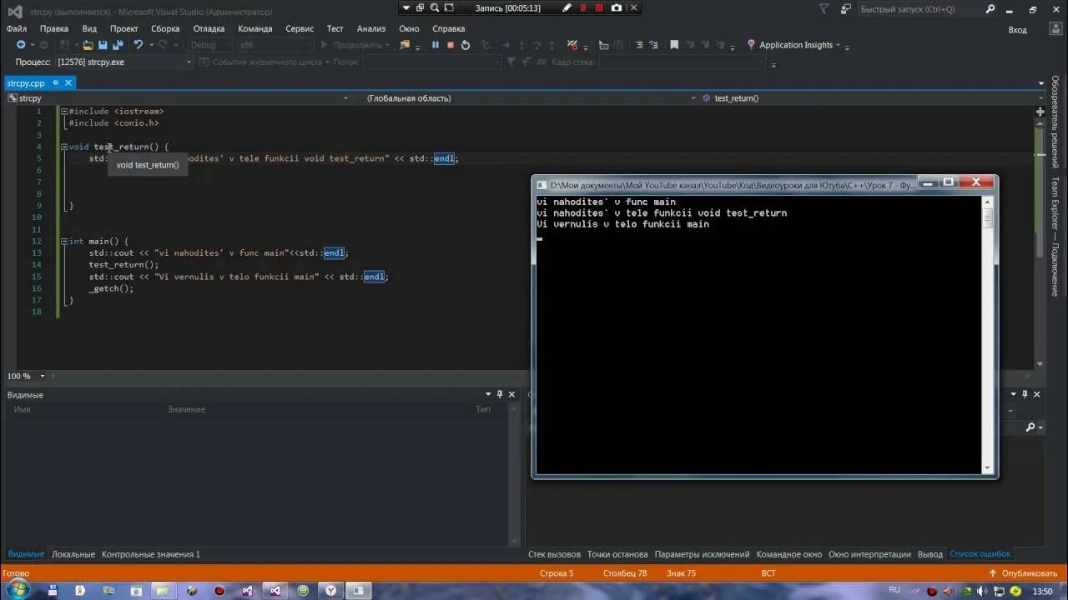Open Глобальная область scope dropdown
Image resolution: width=1068 pixels, height=600 pixels.
(530, 98)
